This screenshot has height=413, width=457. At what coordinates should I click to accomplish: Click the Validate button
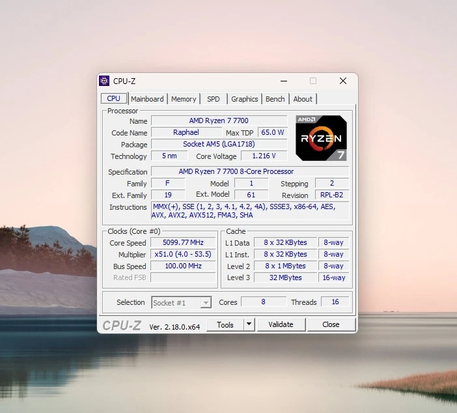pos(281,324)
